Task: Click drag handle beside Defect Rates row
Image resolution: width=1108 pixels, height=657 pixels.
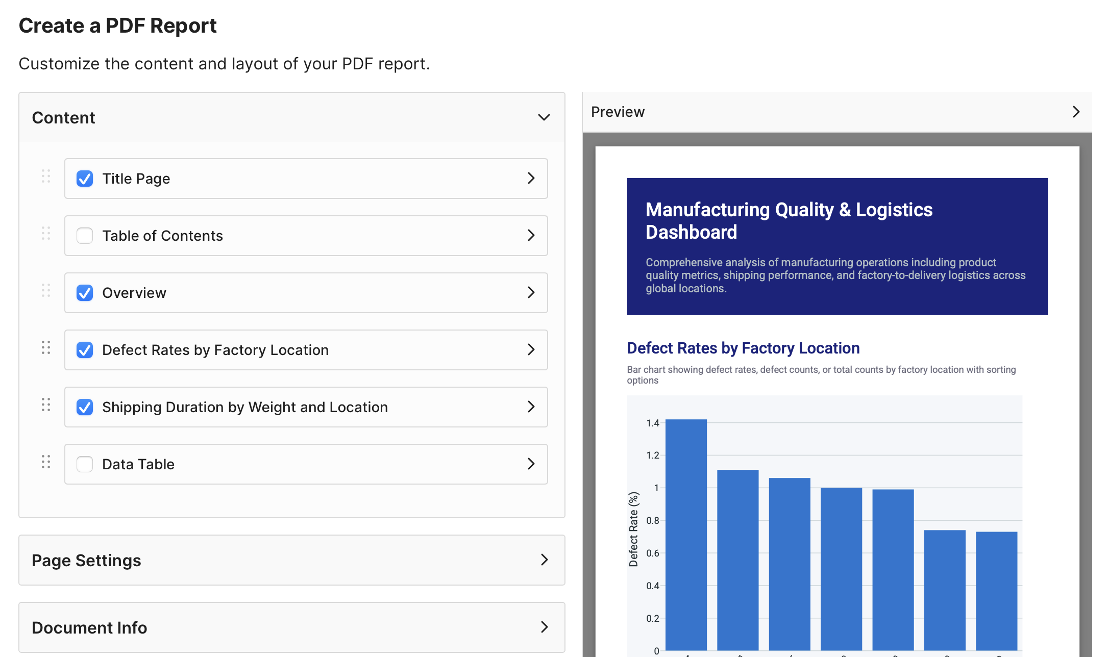Action: 46,348
